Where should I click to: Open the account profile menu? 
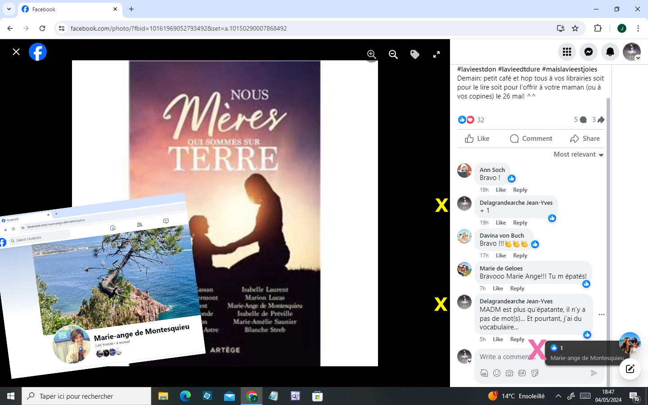[x=632, y=52]
